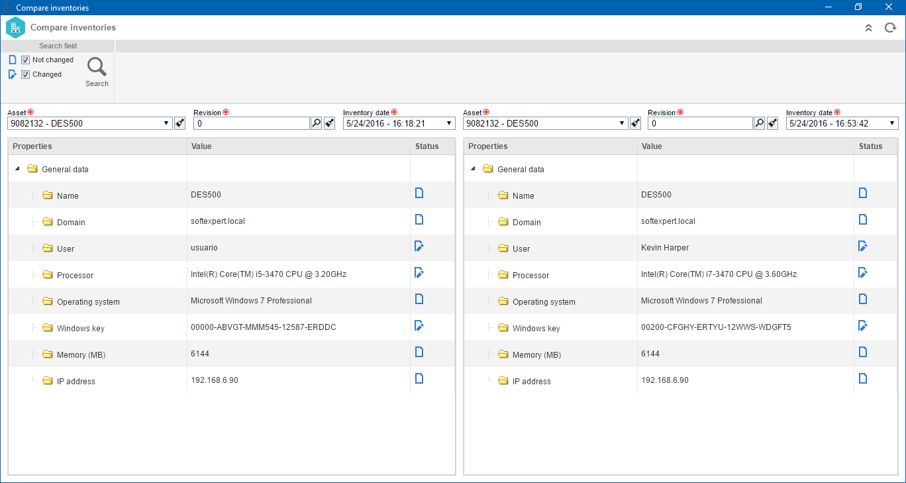Click changed status icon for i7-3470 processor
This screenshot has width=906, height=483.
[863, 273]
